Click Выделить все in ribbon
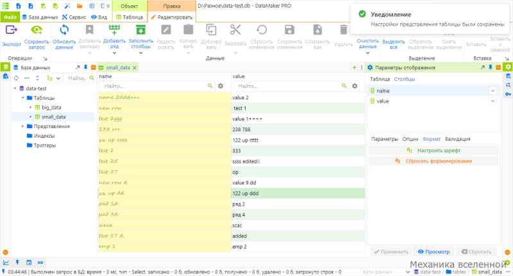The image size is (513, 276). [394, 44]
